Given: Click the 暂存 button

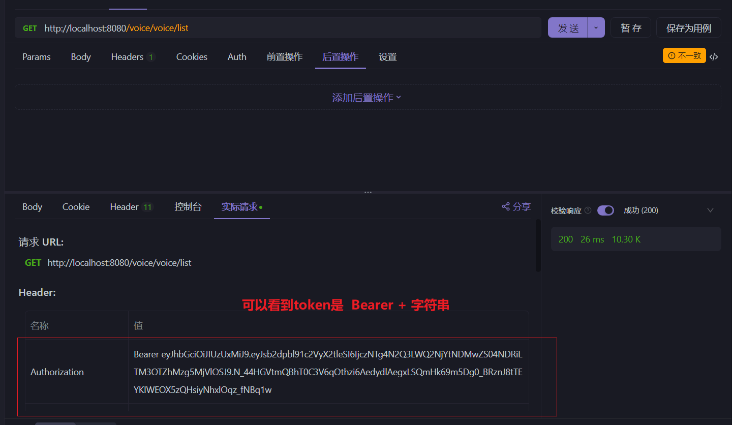Looking at the screenshot, I should 630,28.
